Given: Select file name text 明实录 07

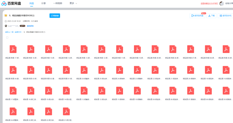Looking at the screenshot, I should coord(190,99).
